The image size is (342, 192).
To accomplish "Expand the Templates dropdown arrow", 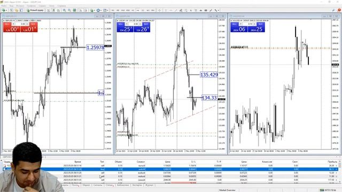I will pos(107,10).
